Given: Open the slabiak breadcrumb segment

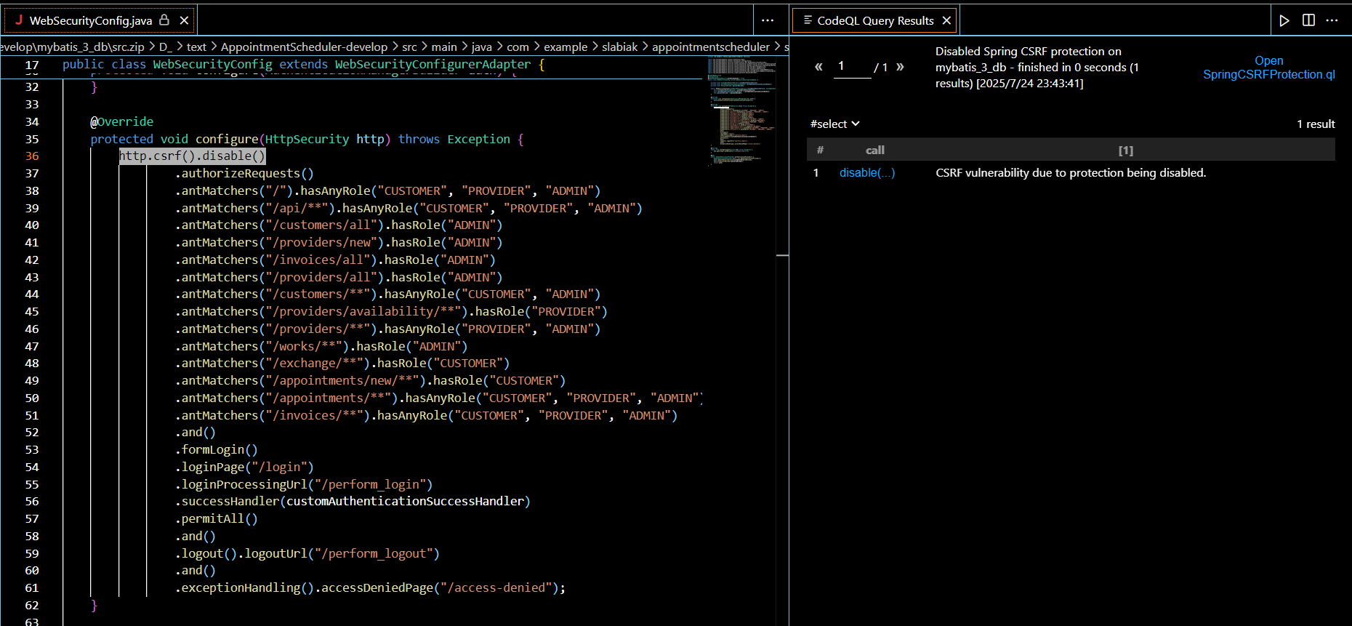Looking at the screenshot, I should pos(619,47).
